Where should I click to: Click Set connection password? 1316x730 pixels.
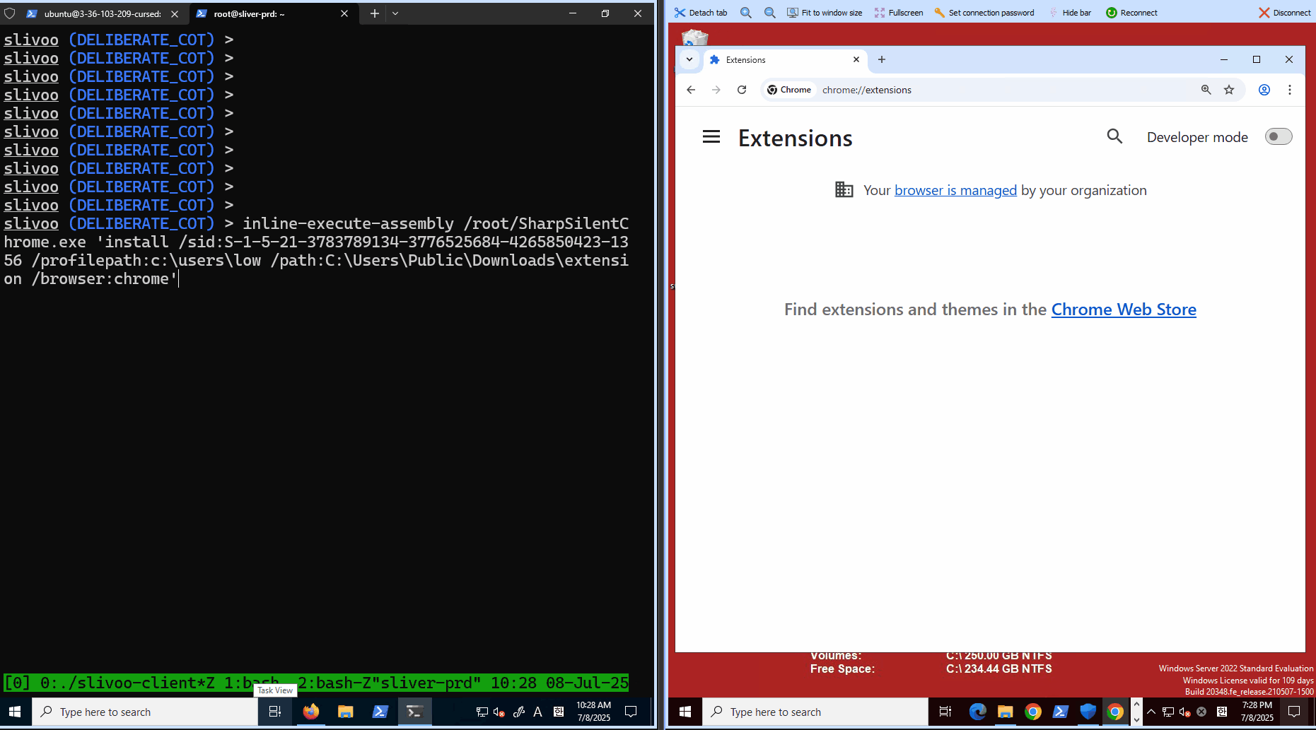[984, 13]
